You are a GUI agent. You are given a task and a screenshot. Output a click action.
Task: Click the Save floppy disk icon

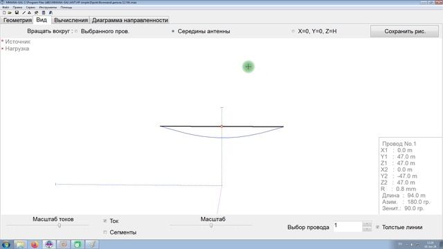pos(17,12)
